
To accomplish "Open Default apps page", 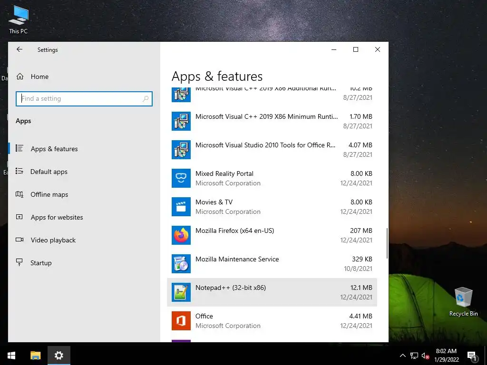I will pyautogui.click(x=49, y=172).
